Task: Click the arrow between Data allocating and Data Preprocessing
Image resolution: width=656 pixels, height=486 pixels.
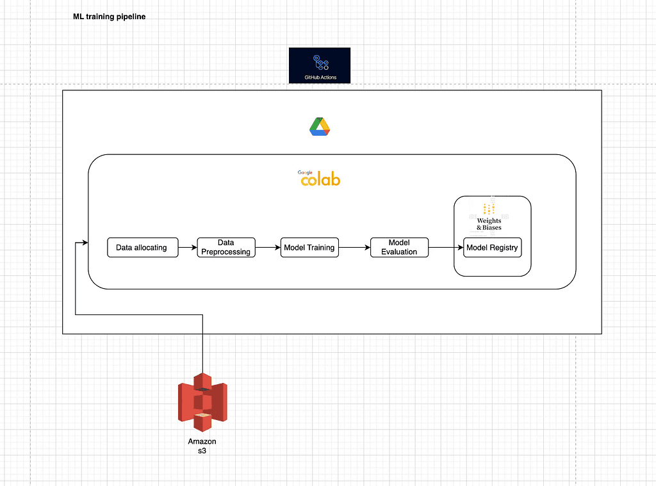Action: point(188,248)
